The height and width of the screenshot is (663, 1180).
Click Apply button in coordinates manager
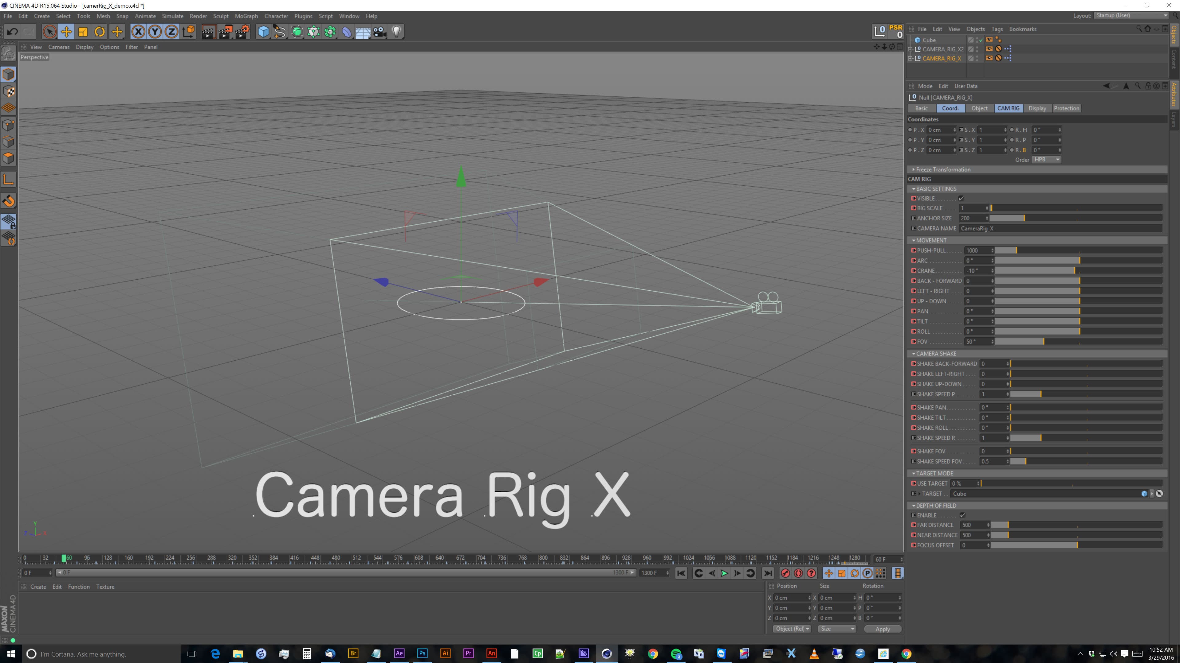(882, 629)
